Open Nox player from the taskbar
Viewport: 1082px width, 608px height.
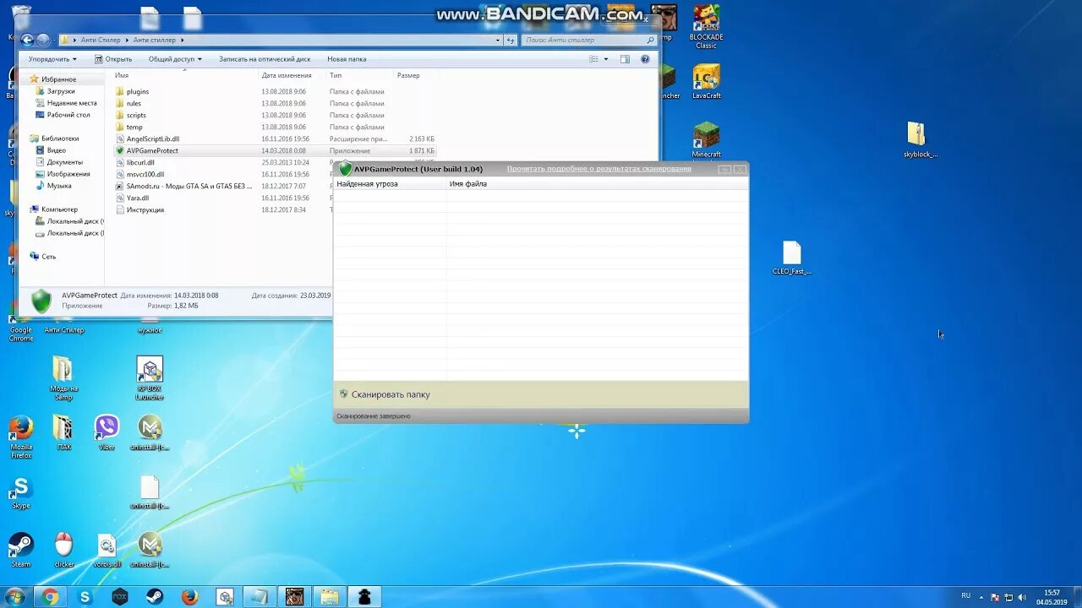(x=120, y=597)
